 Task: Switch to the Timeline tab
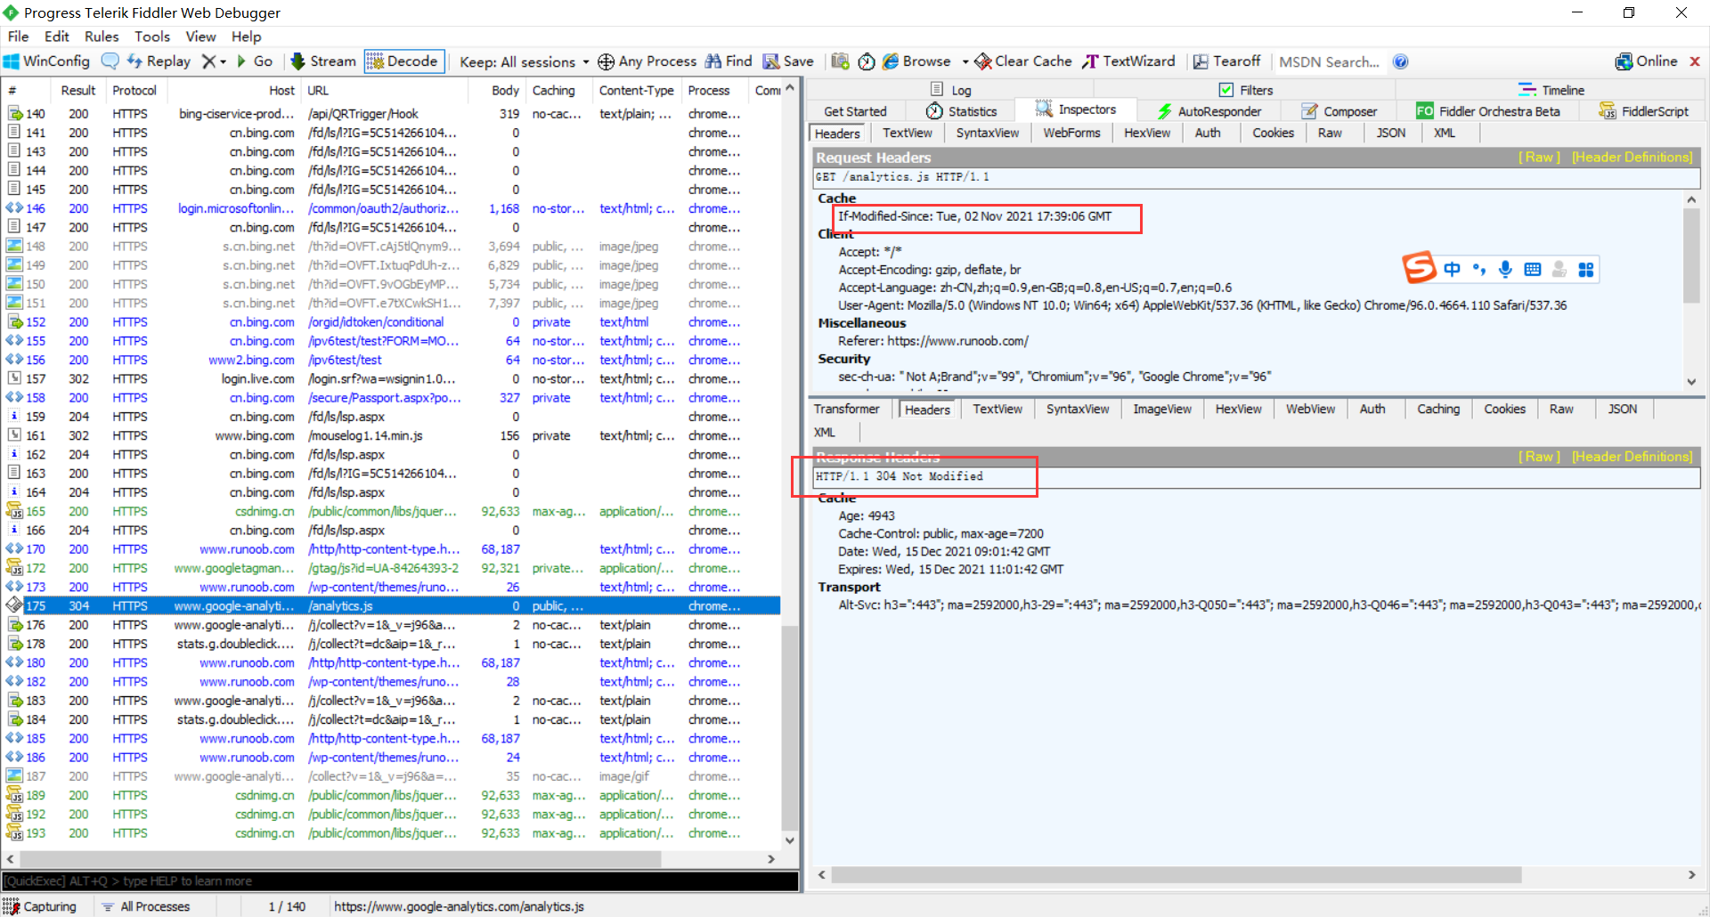[x=1551, y=90]
